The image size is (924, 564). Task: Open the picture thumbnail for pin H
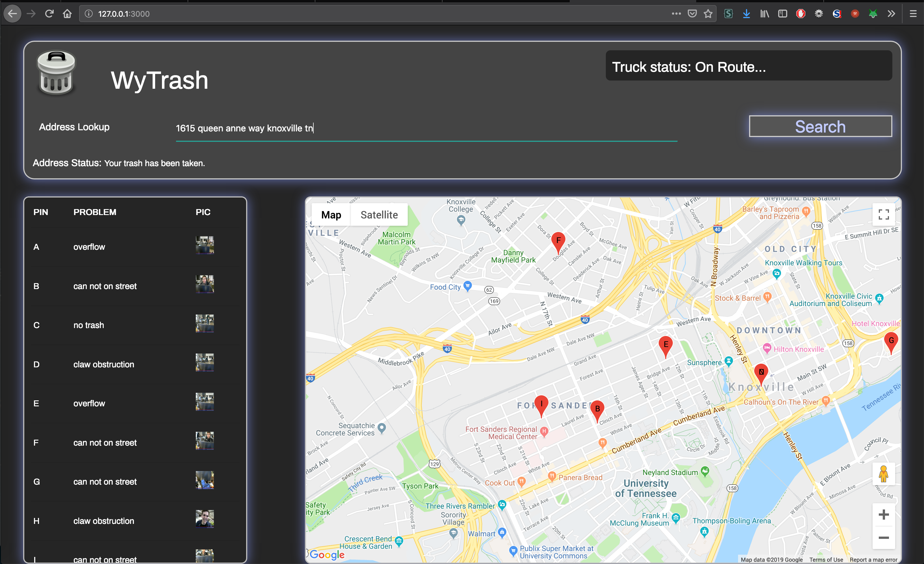[205, 519]
